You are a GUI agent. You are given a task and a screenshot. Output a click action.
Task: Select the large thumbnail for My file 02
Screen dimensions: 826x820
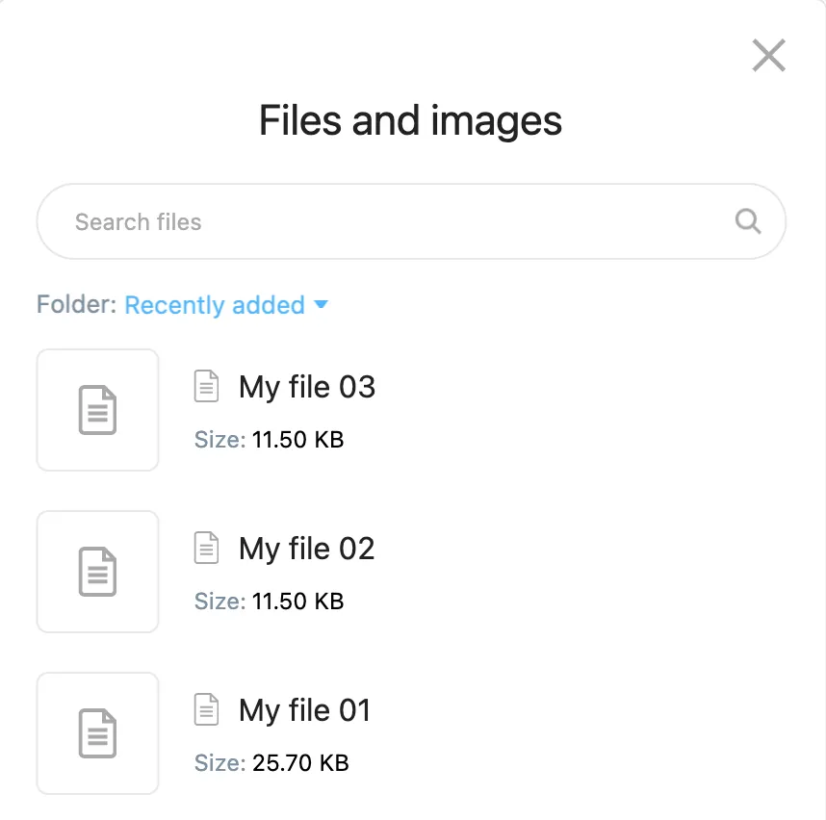(x=97, y=572)
